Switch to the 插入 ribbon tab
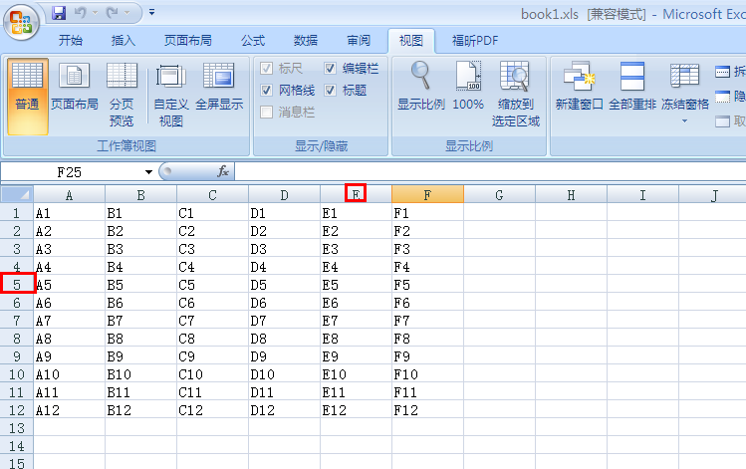Image resolution: width=746 pixels, height=469 pixels. [x=123, y=41]
